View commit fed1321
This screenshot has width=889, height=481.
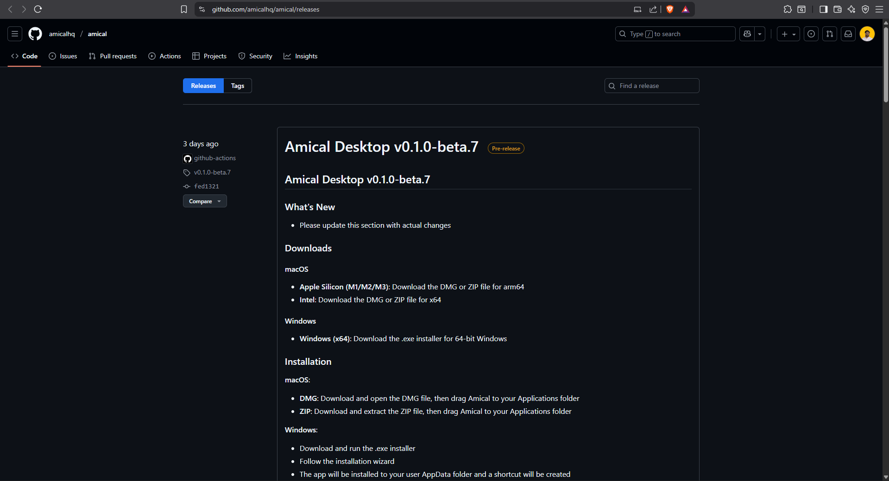208,186
